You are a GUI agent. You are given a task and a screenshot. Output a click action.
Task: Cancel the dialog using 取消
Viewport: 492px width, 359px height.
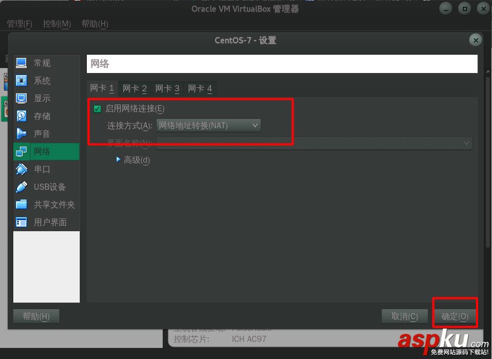[x=405, y=316]
